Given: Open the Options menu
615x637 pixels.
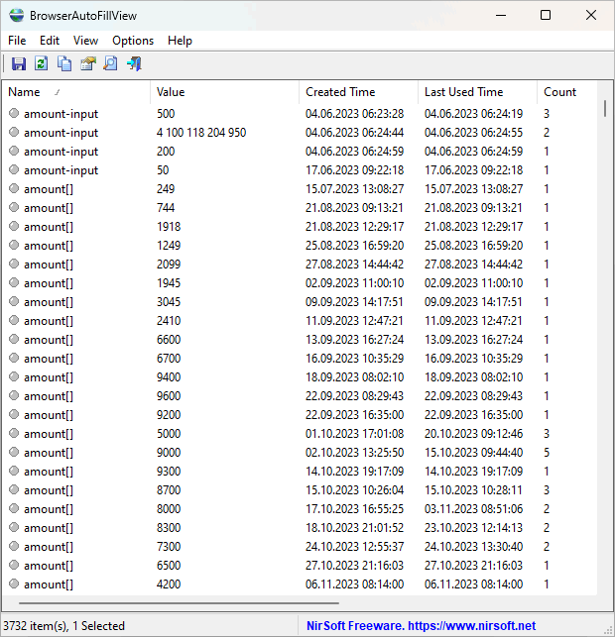Looking at the screenshot, I should coord(133,41).
